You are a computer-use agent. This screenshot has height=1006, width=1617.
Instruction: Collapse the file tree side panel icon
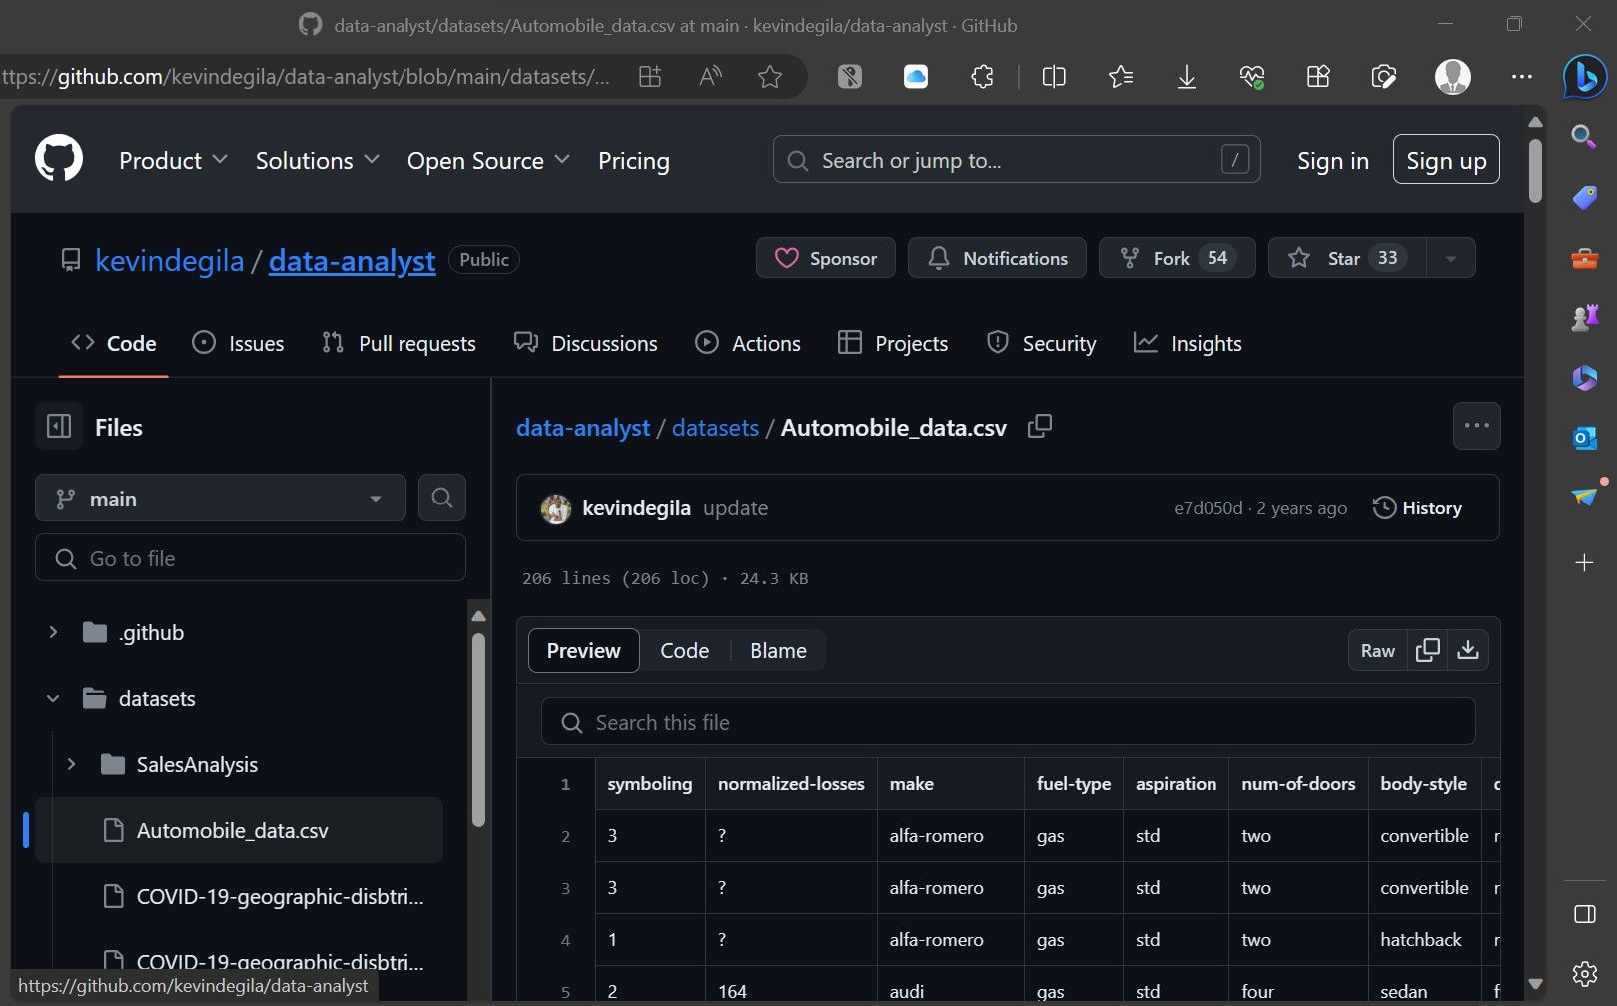[59, 427]
